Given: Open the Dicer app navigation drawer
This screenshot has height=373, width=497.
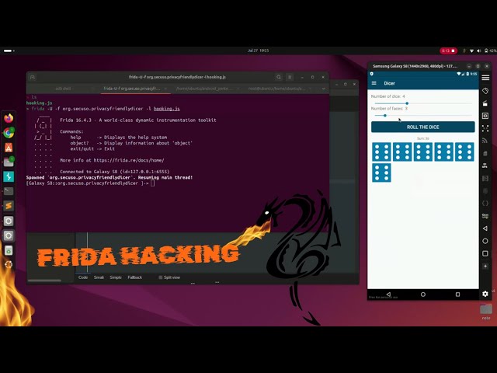Looking at the screenshot, I should pyautogui.click(x=374, y=83).
